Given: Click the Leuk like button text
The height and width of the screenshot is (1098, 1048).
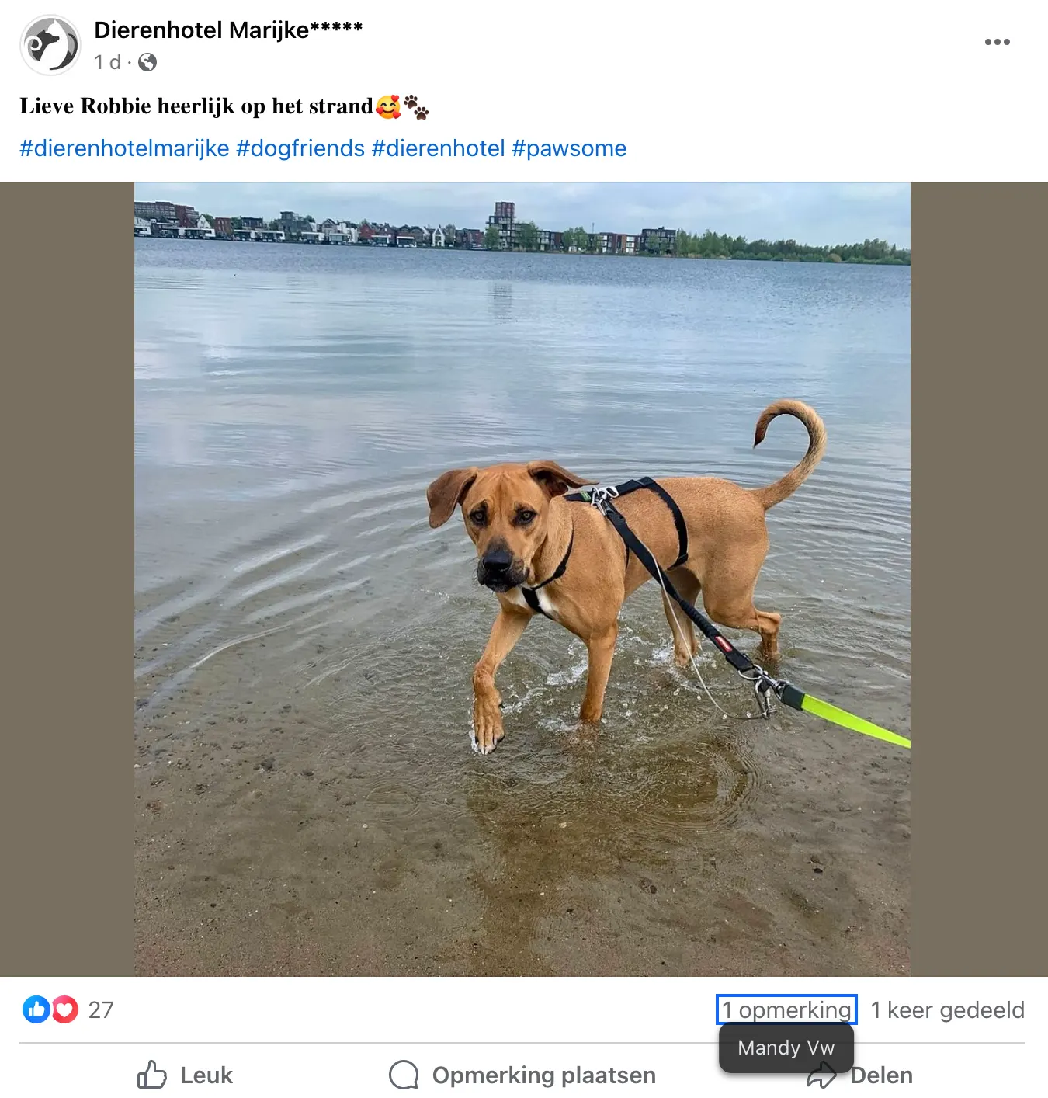Looking at the screenshot, I should coord(206,1075).
